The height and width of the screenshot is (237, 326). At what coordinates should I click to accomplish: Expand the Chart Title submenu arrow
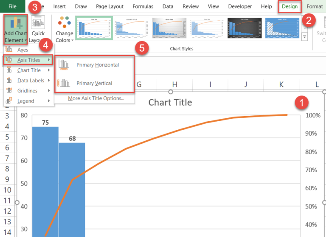click(x=49, y=70)
